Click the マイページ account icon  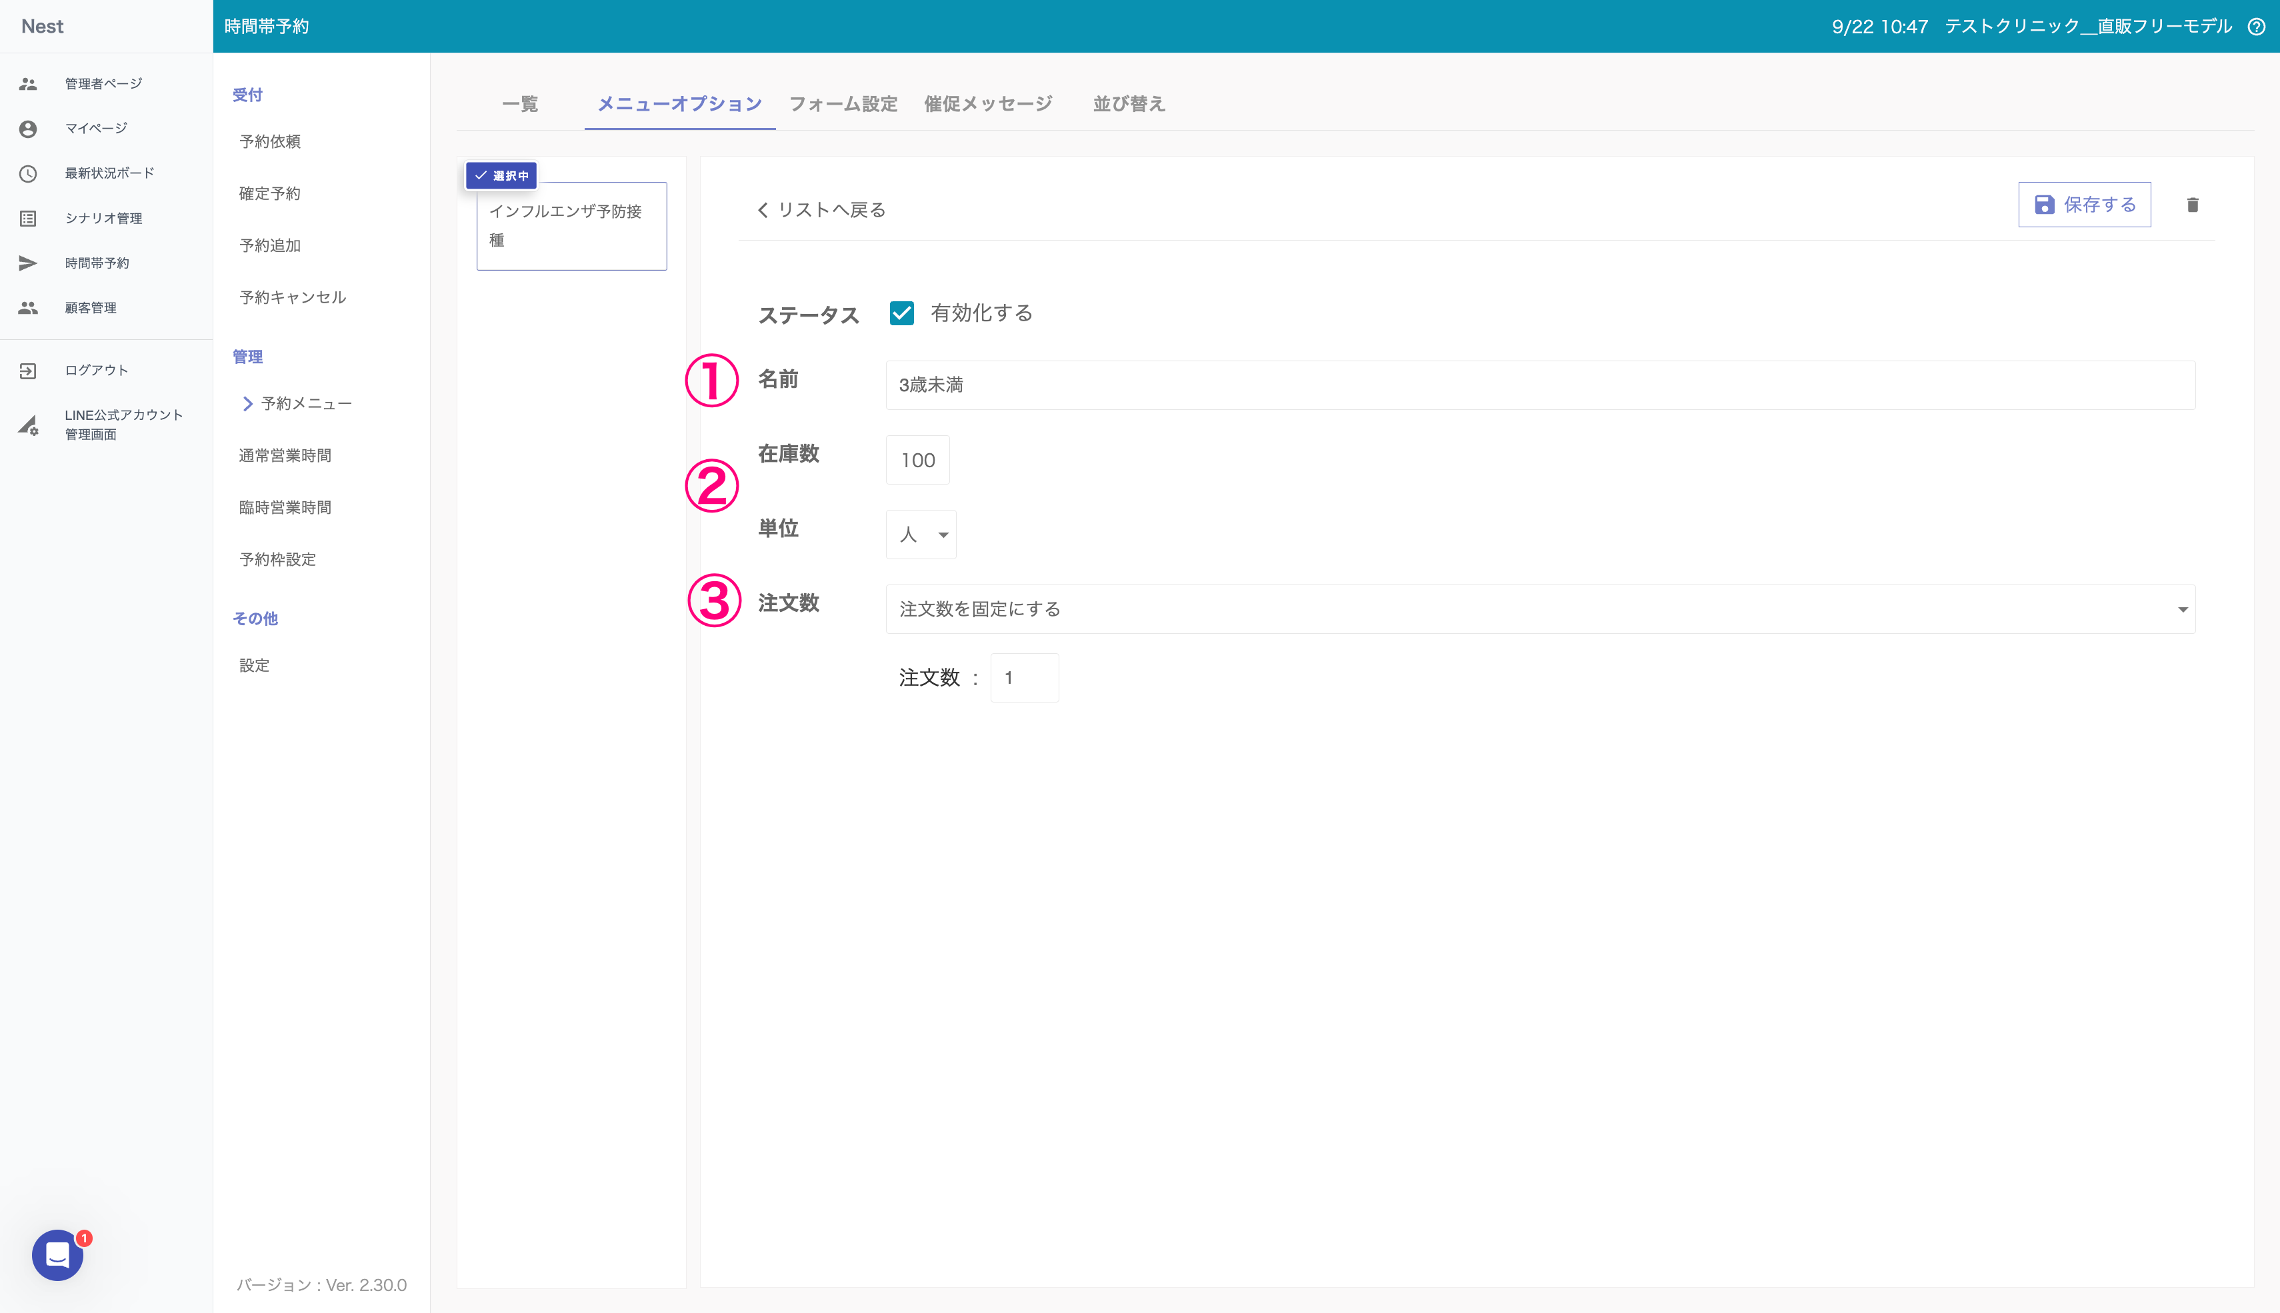28,129
